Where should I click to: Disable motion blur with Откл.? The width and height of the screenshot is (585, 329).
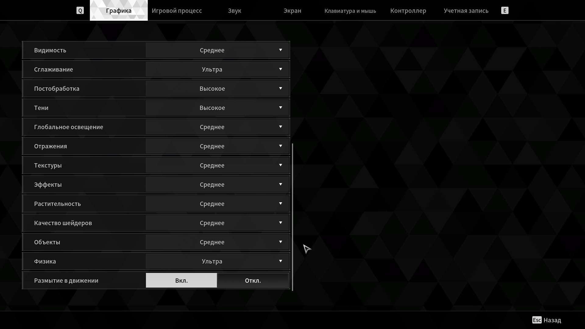(253, 280)
